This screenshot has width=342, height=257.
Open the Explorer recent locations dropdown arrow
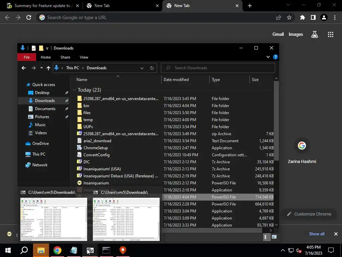(41, 68)
